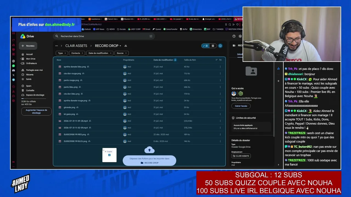Click Augmenter l'espace de stockage button
Screen dimensions: 351x197
click(x=36, y=111)
